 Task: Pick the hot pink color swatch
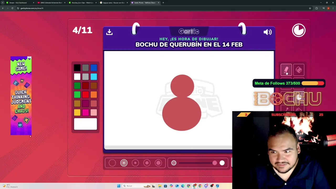(85, 112)
